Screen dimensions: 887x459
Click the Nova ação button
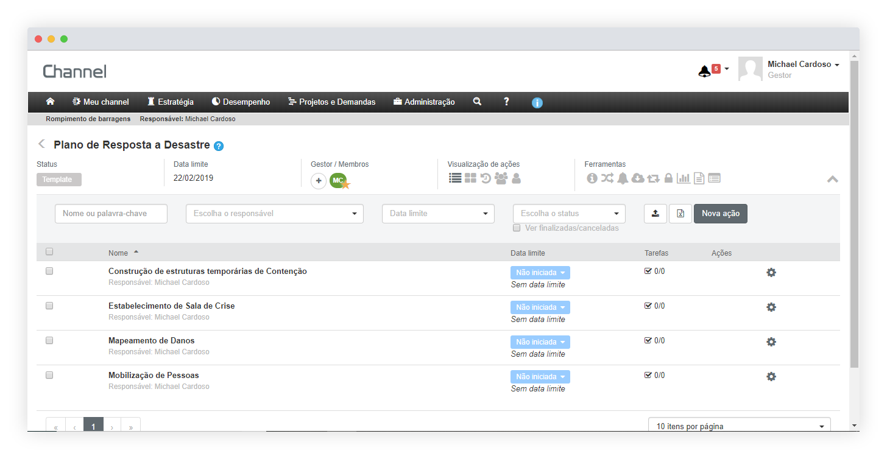click(720, 214)
